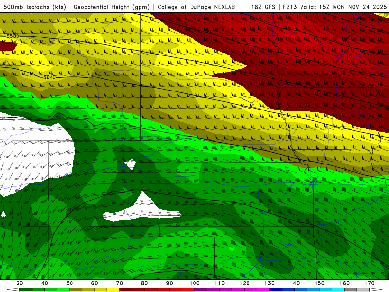Click the 5640 height contour label

[x=50, y=77]
